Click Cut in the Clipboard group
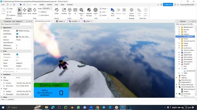Image resolution: width=197 pixels, height=110 pixels. (x=9, y=12)
